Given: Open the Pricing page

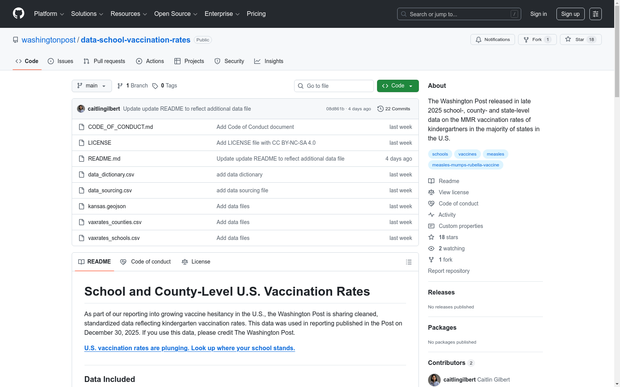Looking at the screenshot, I should pyautogui.click(x=256, y=14).
